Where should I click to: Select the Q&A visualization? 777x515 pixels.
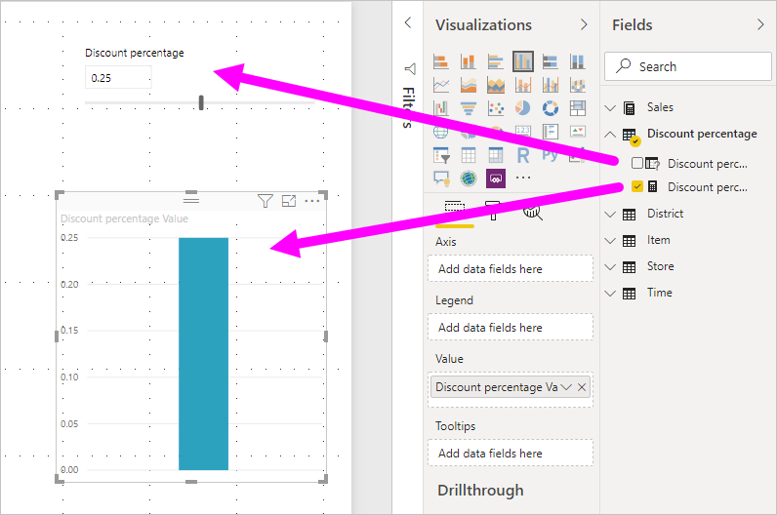441,178
